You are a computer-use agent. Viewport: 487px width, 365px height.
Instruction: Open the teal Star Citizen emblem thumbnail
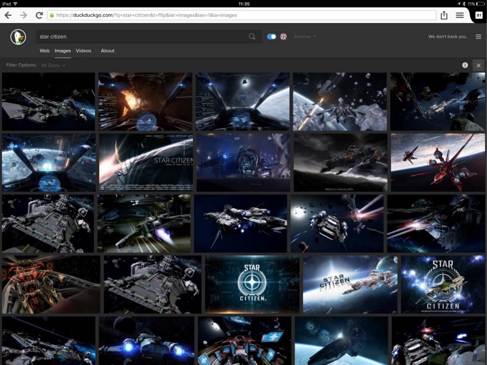[x=252, y=284]
